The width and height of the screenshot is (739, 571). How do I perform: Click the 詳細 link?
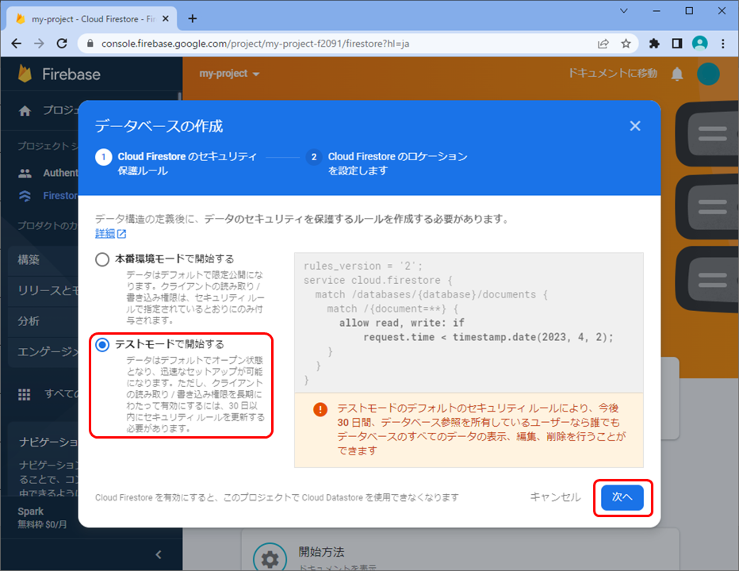coord(111,233)
